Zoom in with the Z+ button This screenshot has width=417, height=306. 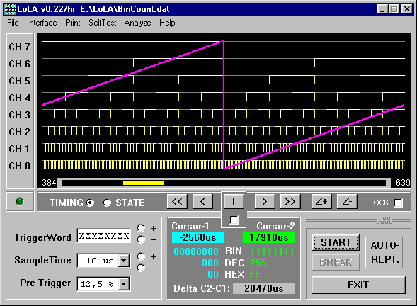[x=321, y=202]
